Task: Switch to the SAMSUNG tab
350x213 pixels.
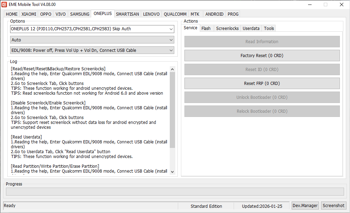Action: click(x=80, y=14)
